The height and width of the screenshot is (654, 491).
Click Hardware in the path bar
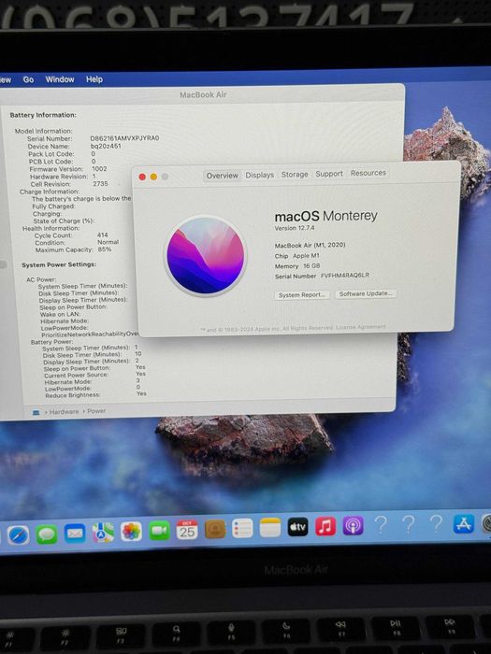[x=64, y=412]
